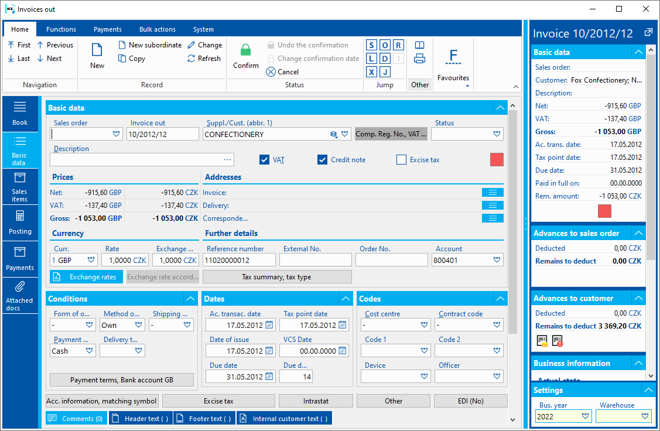Switch to the Payments ribbon tab
Screen dimensions: 660x431
coord(107,29)
